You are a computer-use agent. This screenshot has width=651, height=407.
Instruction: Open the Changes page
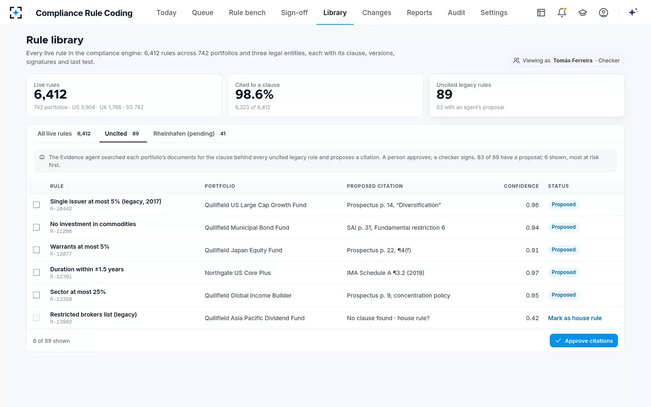tap(377, 13)
